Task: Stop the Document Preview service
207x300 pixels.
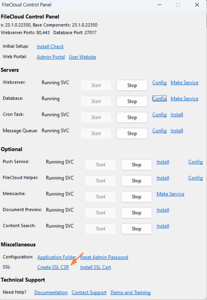Action: [137, 213]
